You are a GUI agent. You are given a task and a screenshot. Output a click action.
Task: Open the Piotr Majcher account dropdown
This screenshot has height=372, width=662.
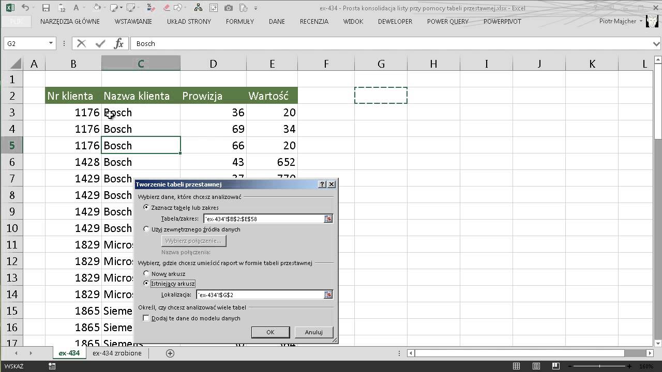[641, 21]
